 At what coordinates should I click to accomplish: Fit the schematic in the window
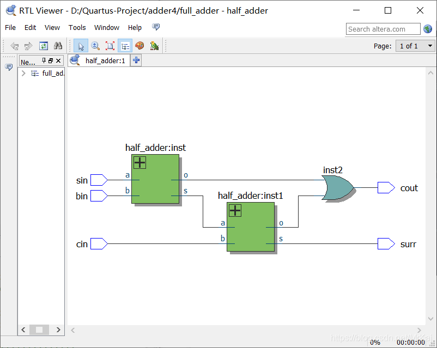pos(110,46)
